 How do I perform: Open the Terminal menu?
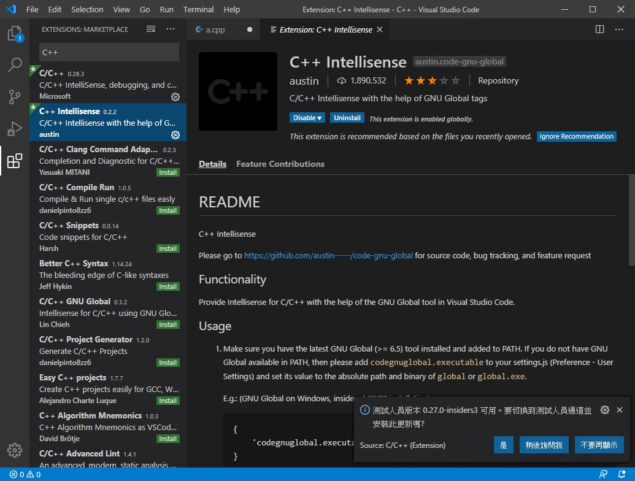198,9
